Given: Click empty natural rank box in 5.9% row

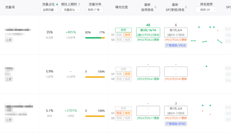Looking at the screenshot, I should [x=148, y=72].
